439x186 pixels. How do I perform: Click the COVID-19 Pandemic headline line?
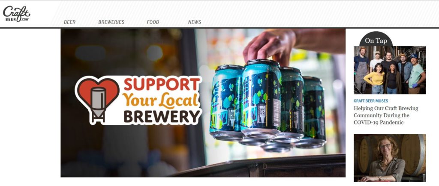[x=379, y=122]
